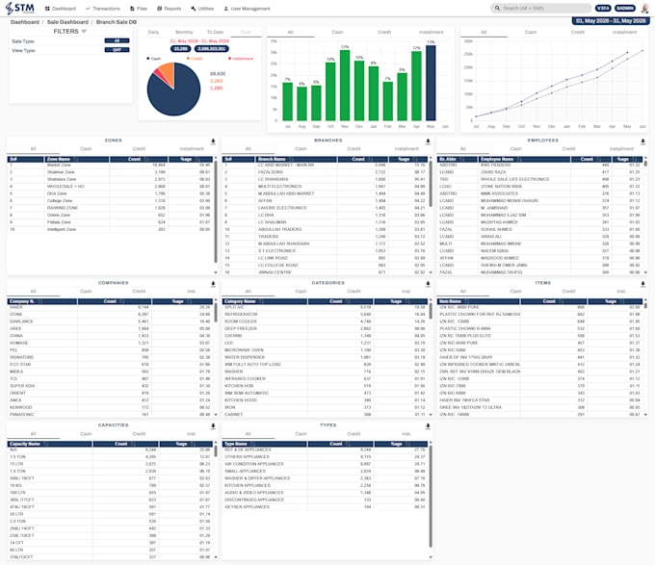655x565 pixels.
Task: Click the SADMIN badge button
Action: coord(625,8)
